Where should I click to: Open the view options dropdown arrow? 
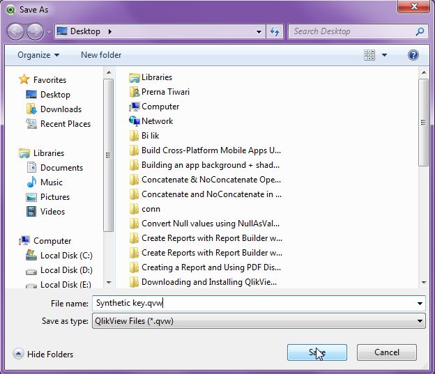tap(384, 55)
